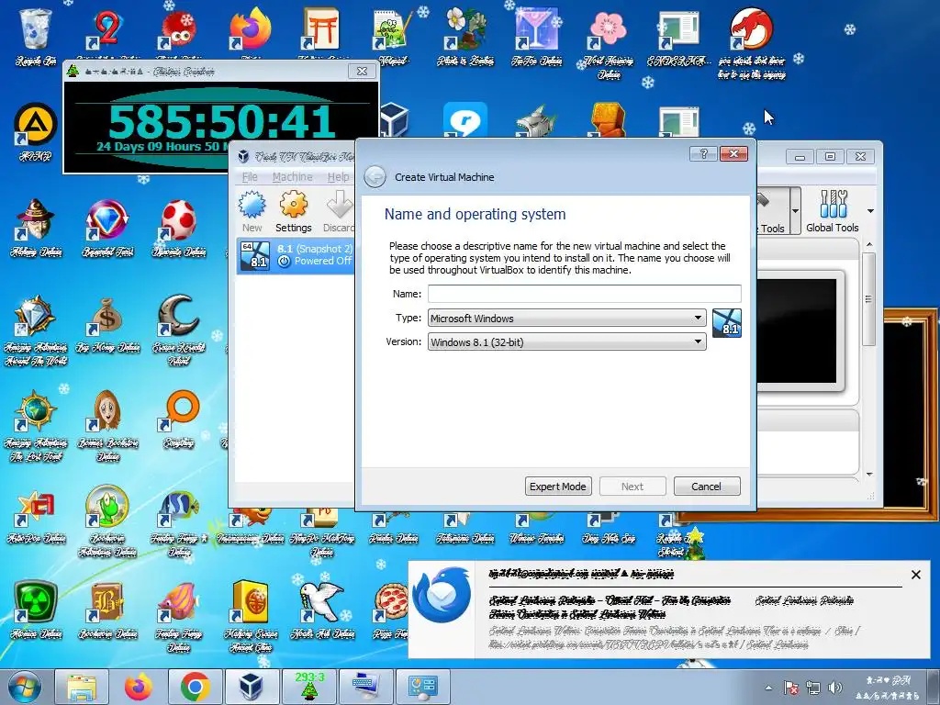Dismiss the Thunderbird mail notification

click(915, 575)
